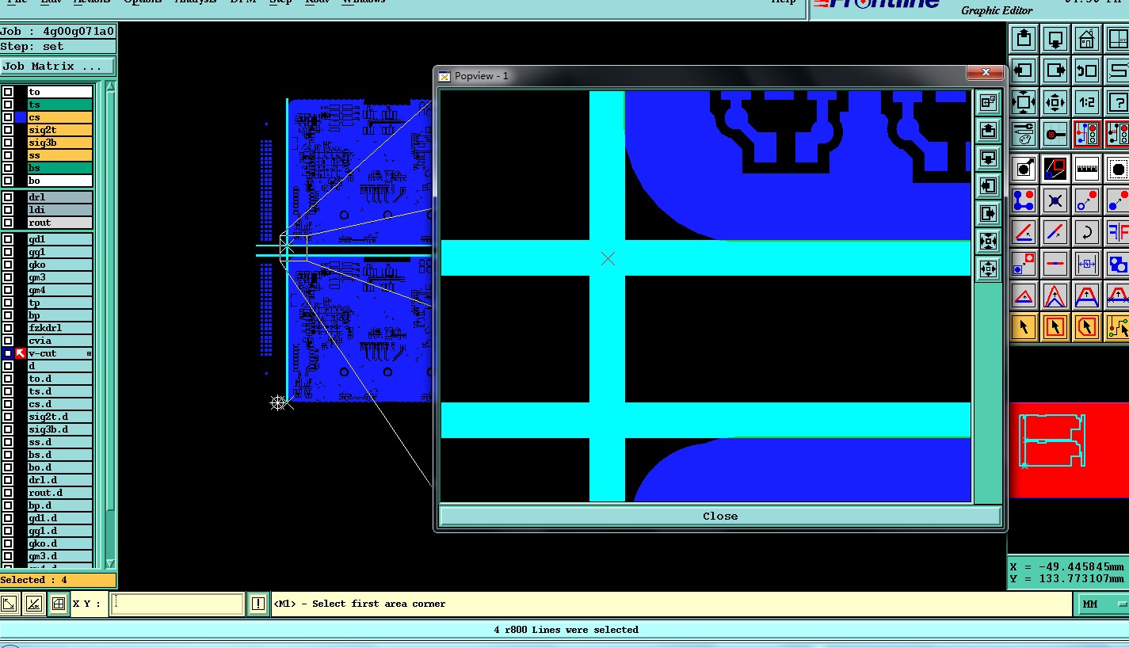1129x648 pixels.
Task: Click the wrench and palette settings icon
Action: (1024, 134)
